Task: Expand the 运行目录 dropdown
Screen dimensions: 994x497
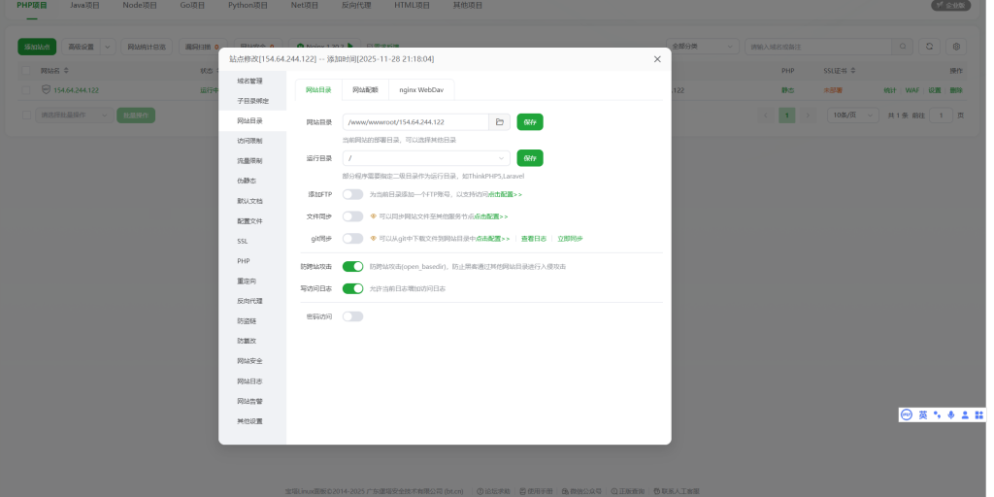Action: [502, 158]
